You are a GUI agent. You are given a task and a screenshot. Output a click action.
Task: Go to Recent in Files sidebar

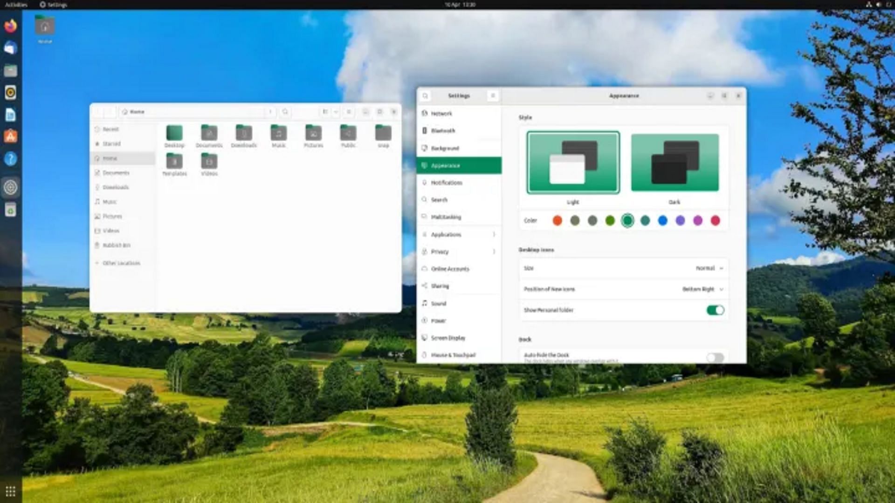pyautogui.click(x=123, y=129)
